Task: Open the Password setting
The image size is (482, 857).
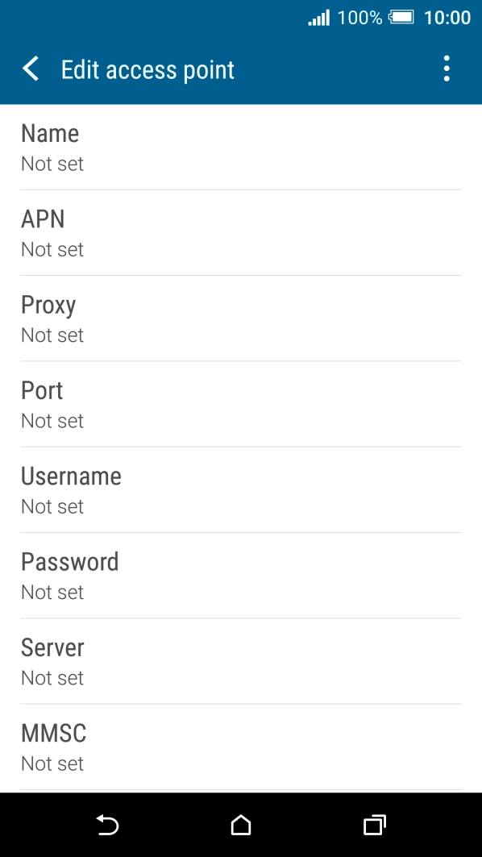Action: tap(241, 576)
